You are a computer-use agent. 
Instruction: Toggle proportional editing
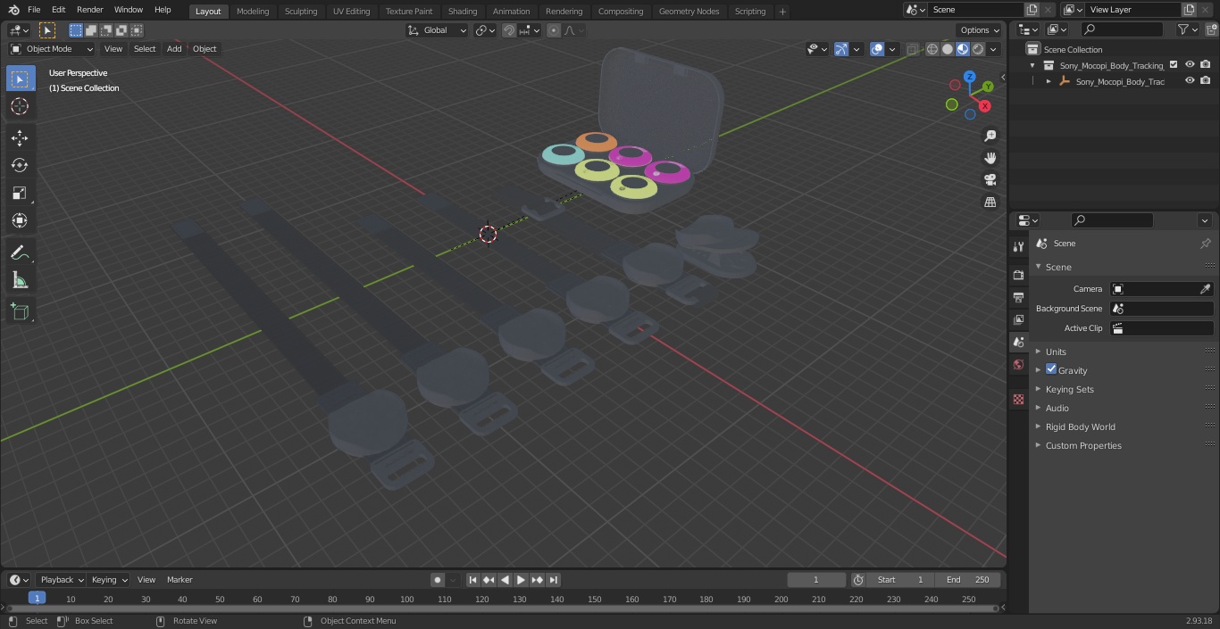(554, 30)
